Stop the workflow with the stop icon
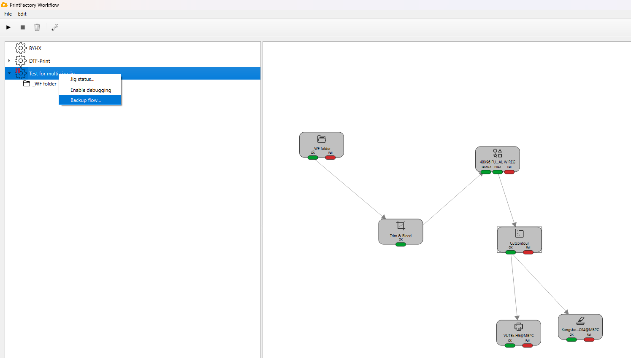The image size is (631, 358). (23, 27)
